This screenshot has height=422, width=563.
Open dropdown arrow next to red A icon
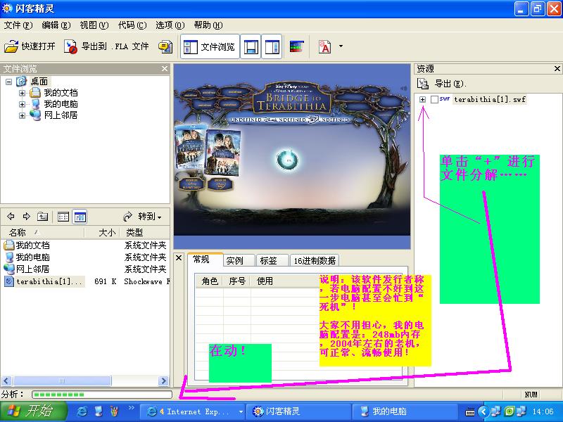(x=341, y=46)
